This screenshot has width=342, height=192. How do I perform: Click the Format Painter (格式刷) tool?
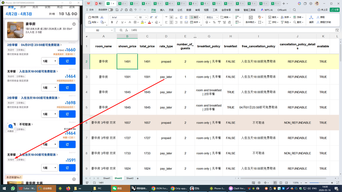[x=94, y=17]
